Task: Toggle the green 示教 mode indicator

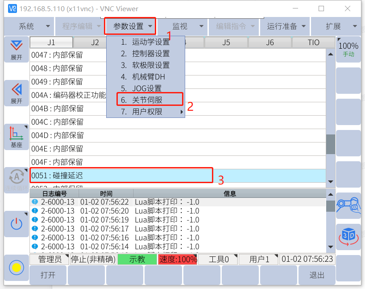Action: tap(137, 259)
